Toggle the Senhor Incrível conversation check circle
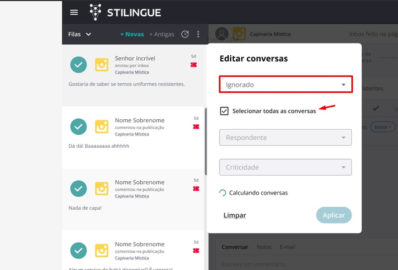 [x=78, y=65]
